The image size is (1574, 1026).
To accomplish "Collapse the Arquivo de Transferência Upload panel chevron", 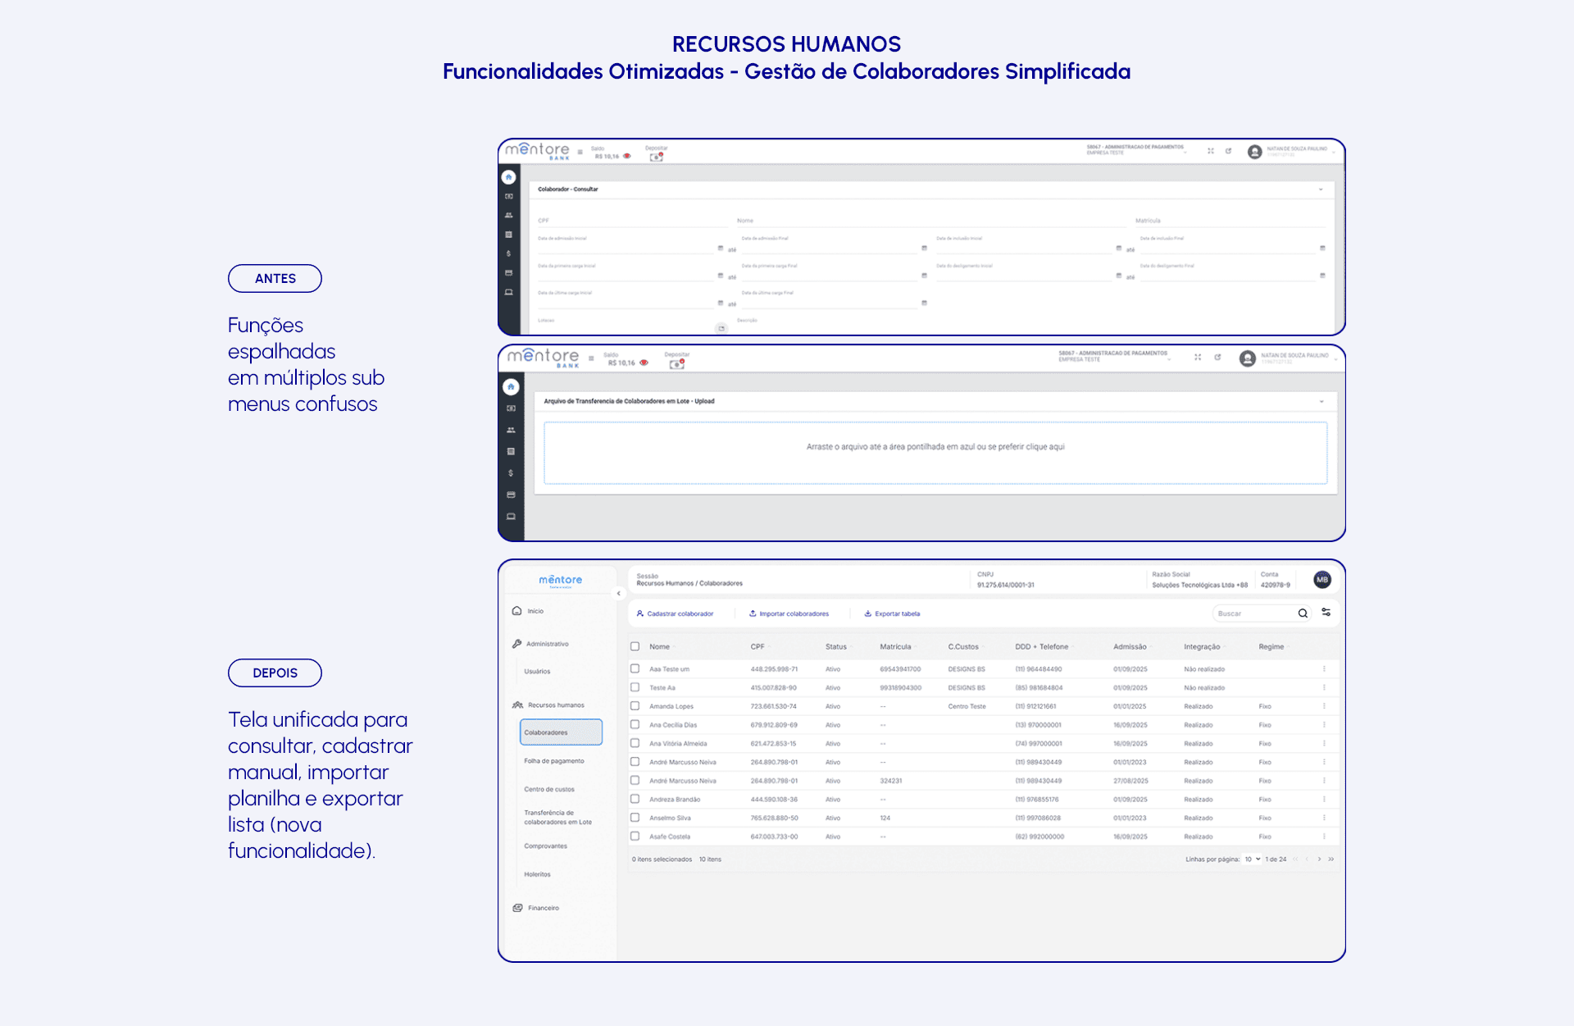I will click(x=1322, y=402).
